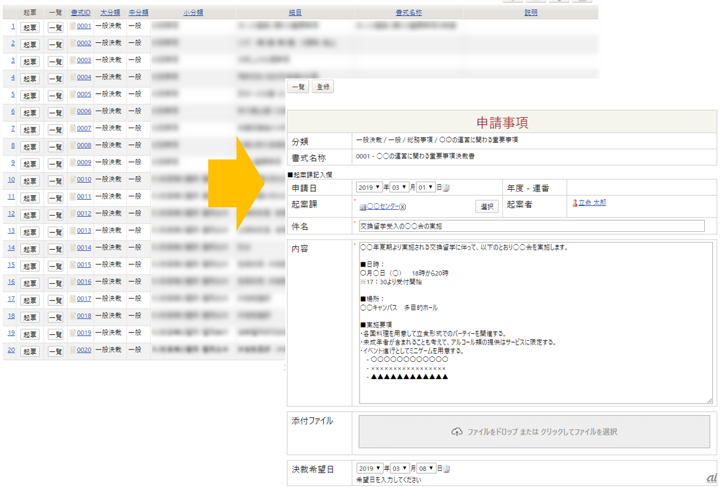Click the document icon beside form ID 0020

click(73, 350)
